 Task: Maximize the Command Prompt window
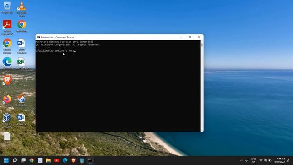tap(190, 37)
